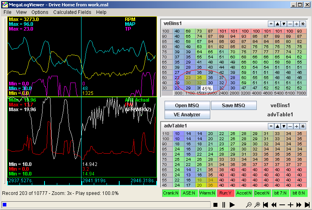The height and width of the screenshot is (210, 312).
Task: Zoom in the graph with magnifier plus
Action: pyautogui.click(x=257, y=204)
